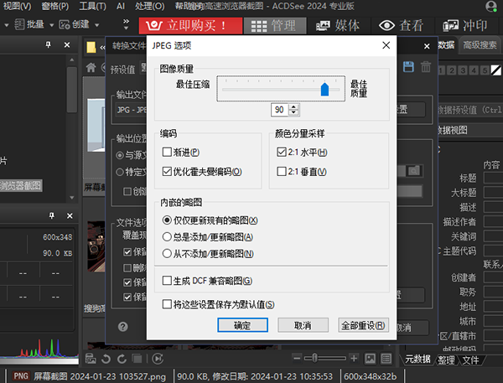
Task: Open the Create tool icon
Action: pyautogui.click(x=65, y=24)
